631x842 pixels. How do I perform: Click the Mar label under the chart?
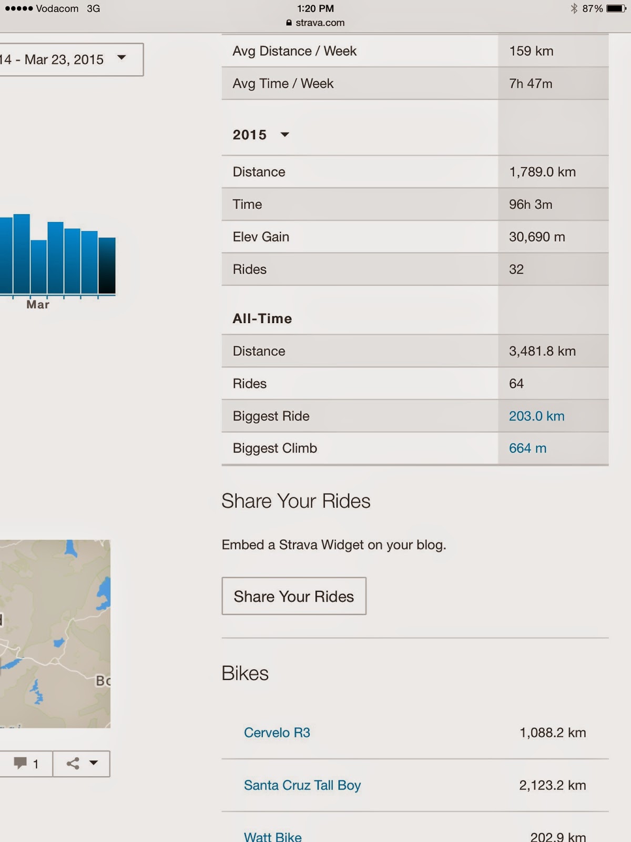(38, 305)
